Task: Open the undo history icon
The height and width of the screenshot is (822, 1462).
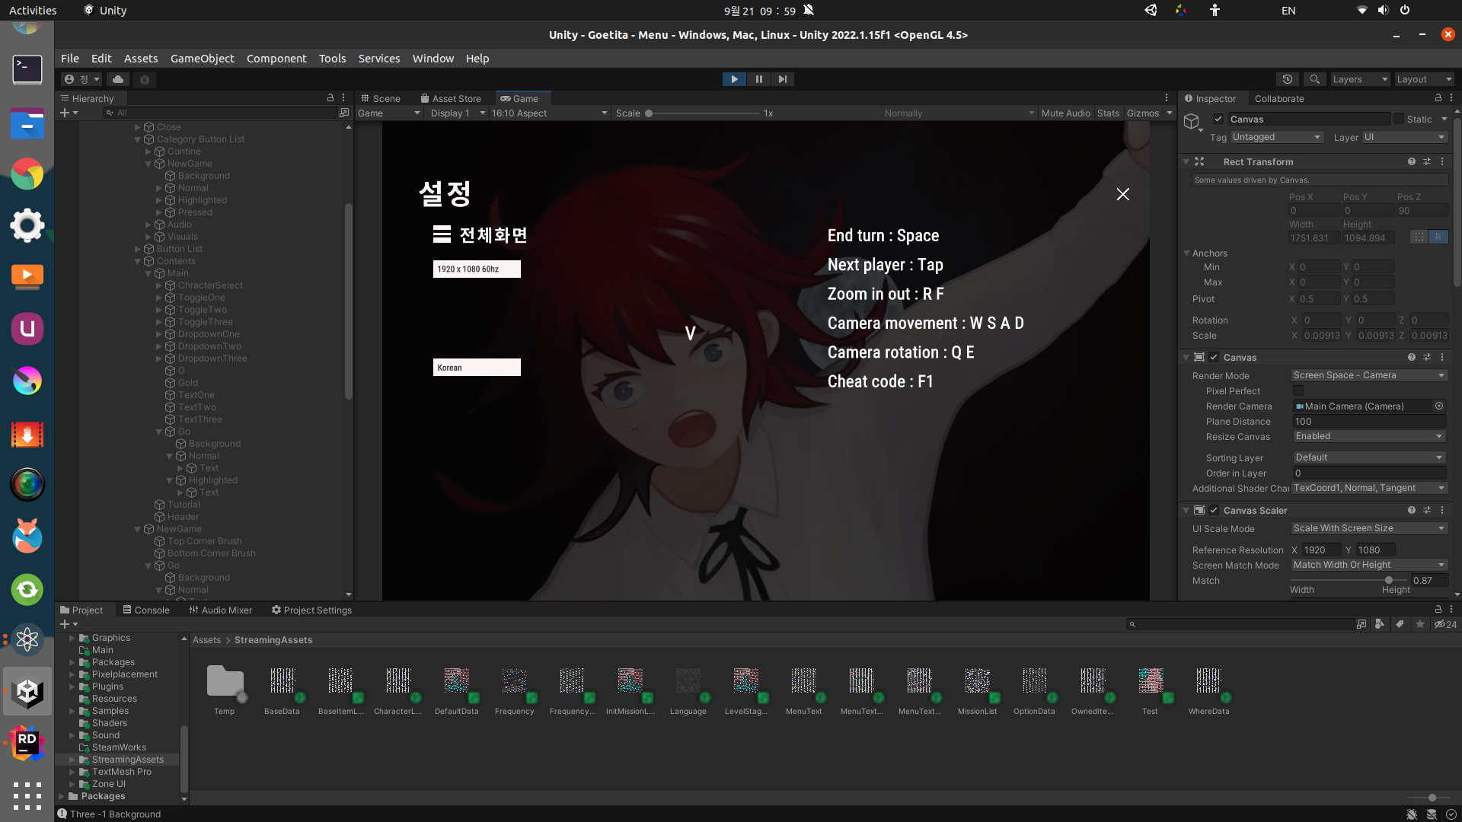Action: (1288, 79)
